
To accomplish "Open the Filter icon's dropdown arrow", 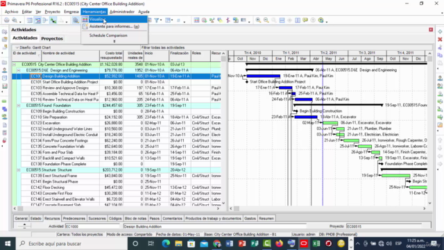I will [x=161, y=20].
